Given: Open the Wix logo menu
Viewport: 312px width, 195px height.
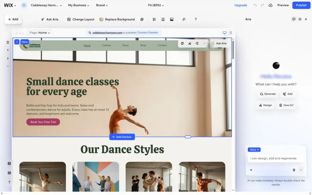Looking at the screenshot, I should pos(10,5).
